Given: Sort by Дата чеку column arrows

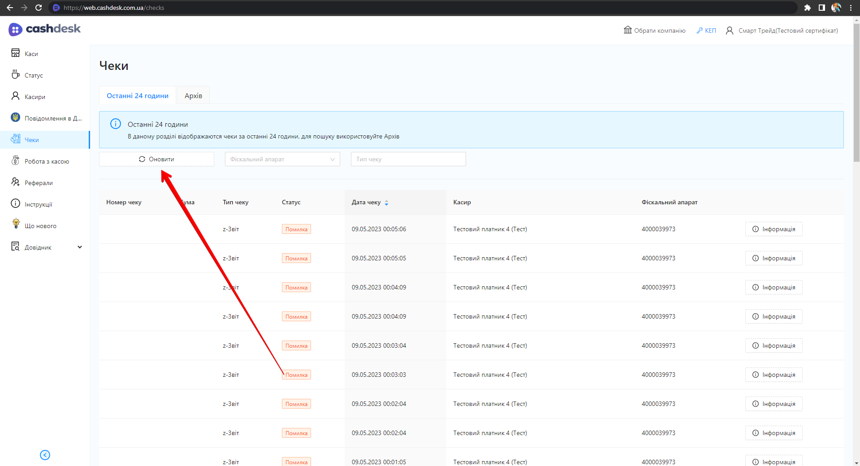Looking at the screenshot, I should (x=386, y=203).
